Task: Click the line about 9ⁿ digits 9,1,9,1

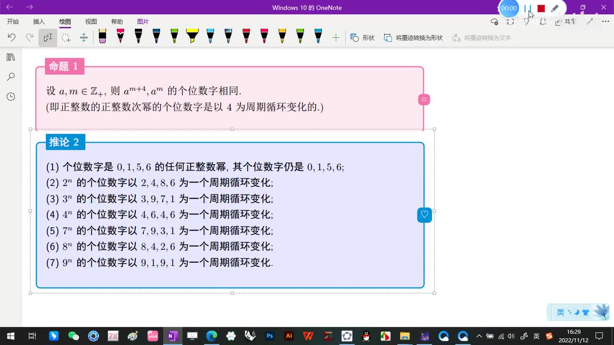Action: (x=160, y=263)
